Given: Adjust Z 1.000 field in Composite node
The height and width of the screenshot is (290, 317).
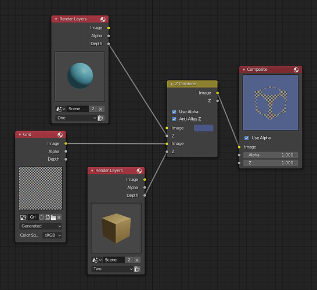Looking at the screenshot, I should (x=271, y=163).
